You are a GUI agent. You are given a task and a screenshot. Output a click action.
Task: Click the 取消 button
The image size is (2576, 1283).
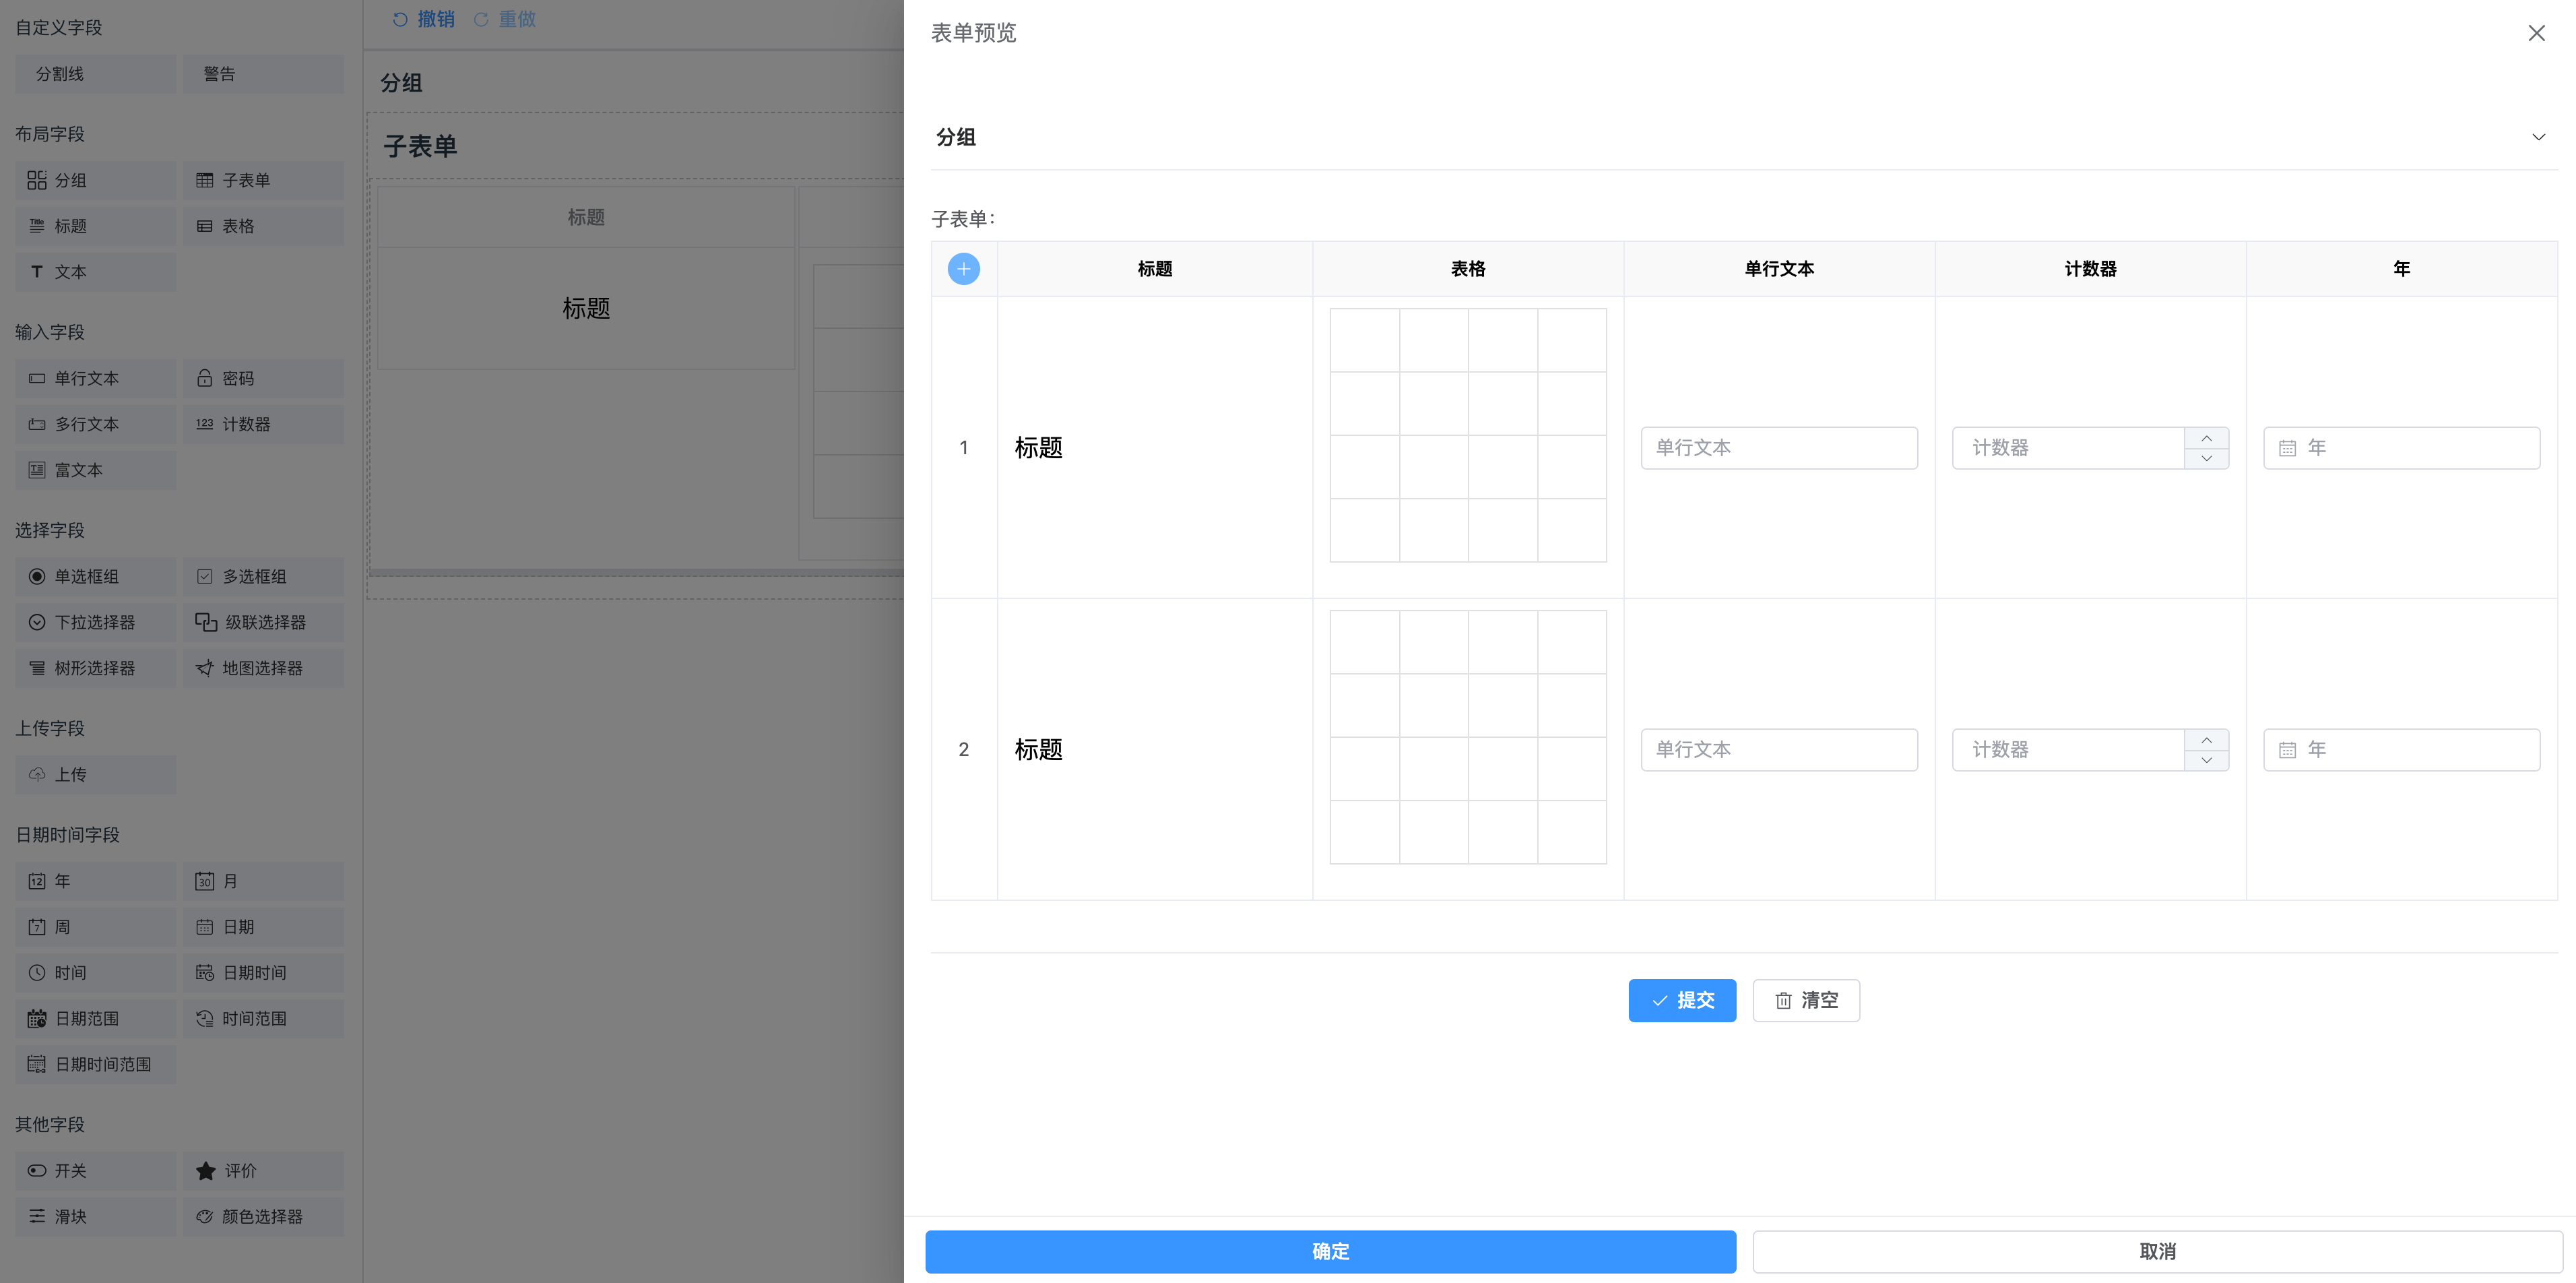tap(2157, 1251)
